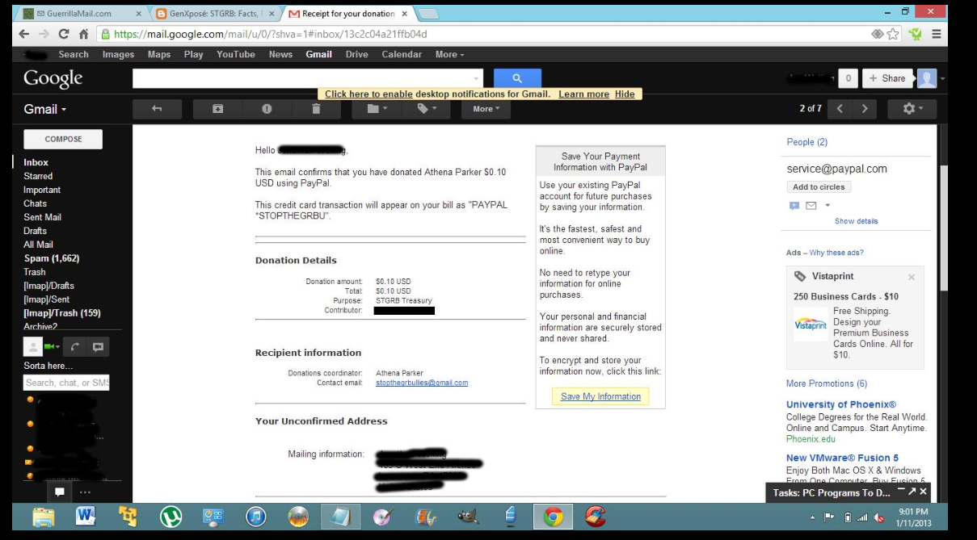This screenshot has height=540, width=977.
Task: Start a phone call in chat
Action: 74,347
